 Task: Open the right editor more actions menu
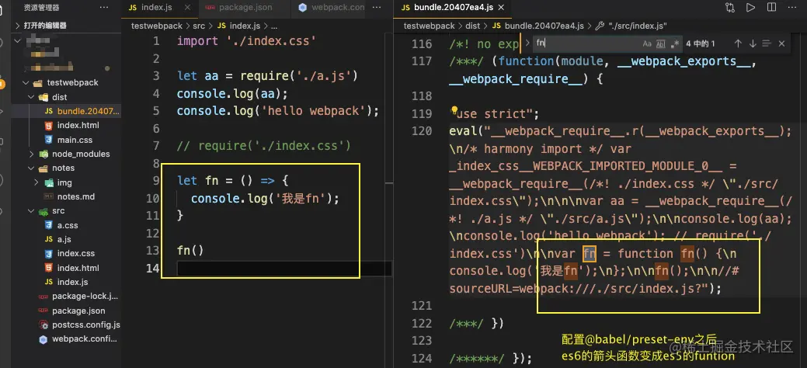click(792, 8)
